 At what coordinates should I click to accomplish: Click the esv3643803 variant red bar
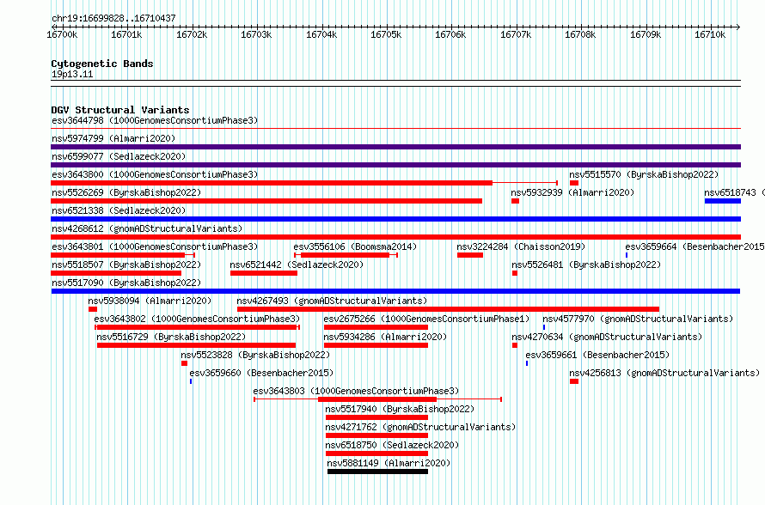pos(377,399)
